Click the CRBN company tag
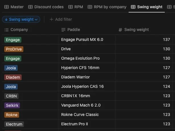Viewport: 175px width, 131px height. 11,96
